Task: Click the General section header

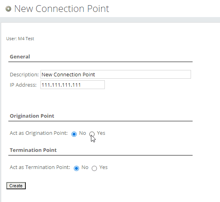Action: [x=20, y=56]
